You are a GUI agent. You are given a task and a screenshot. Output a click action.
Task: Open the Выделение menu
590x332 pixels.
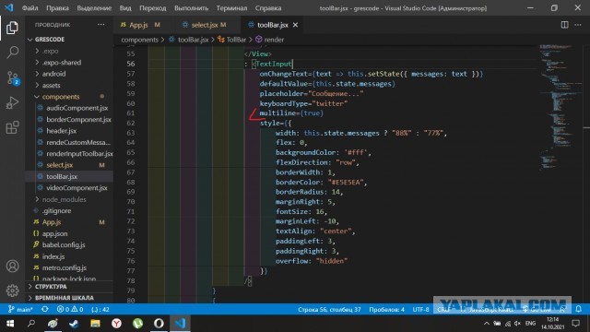pos(94,8)
